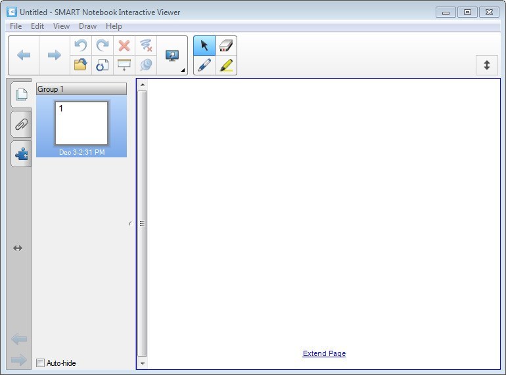Select the Pen tool
The image size is (506, 375).
pyautogui.click(x=204, y=66)
